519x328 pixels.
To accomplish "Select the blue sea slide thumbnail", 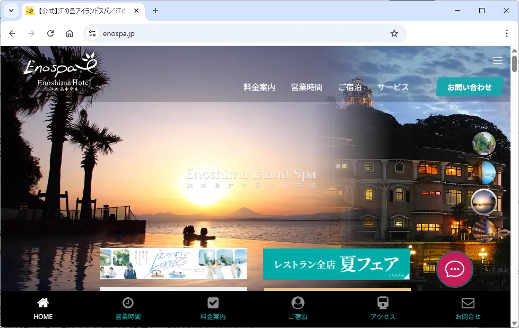I will tap(483, 173).
